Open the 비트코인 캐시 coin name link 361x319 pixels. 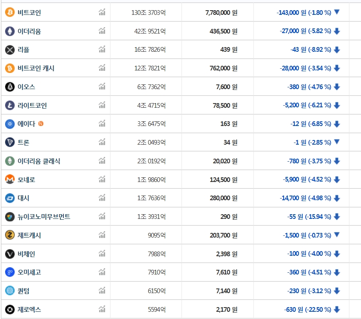click(x=36, y=68)
